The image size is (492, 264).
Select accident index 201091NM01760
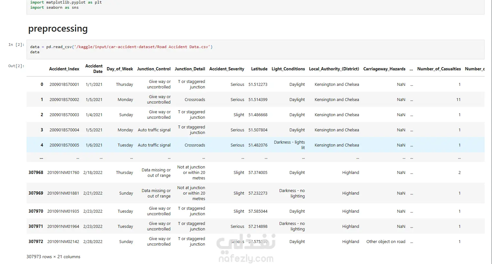[63, 172]
